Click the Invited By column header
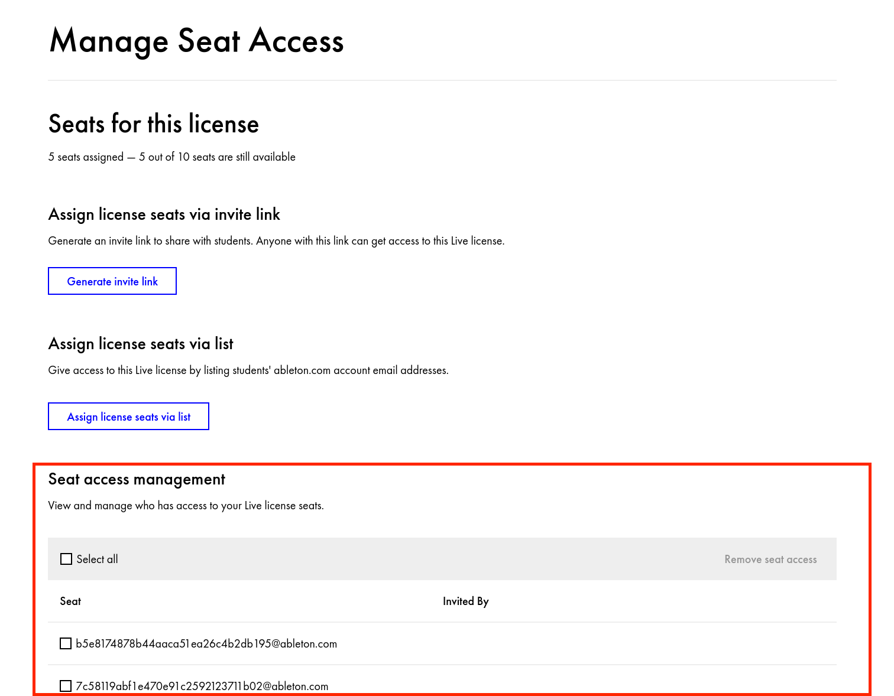Image resolution: width=894 pixels, height=696 pixels. pyautogui.click(x=465, y=601)
